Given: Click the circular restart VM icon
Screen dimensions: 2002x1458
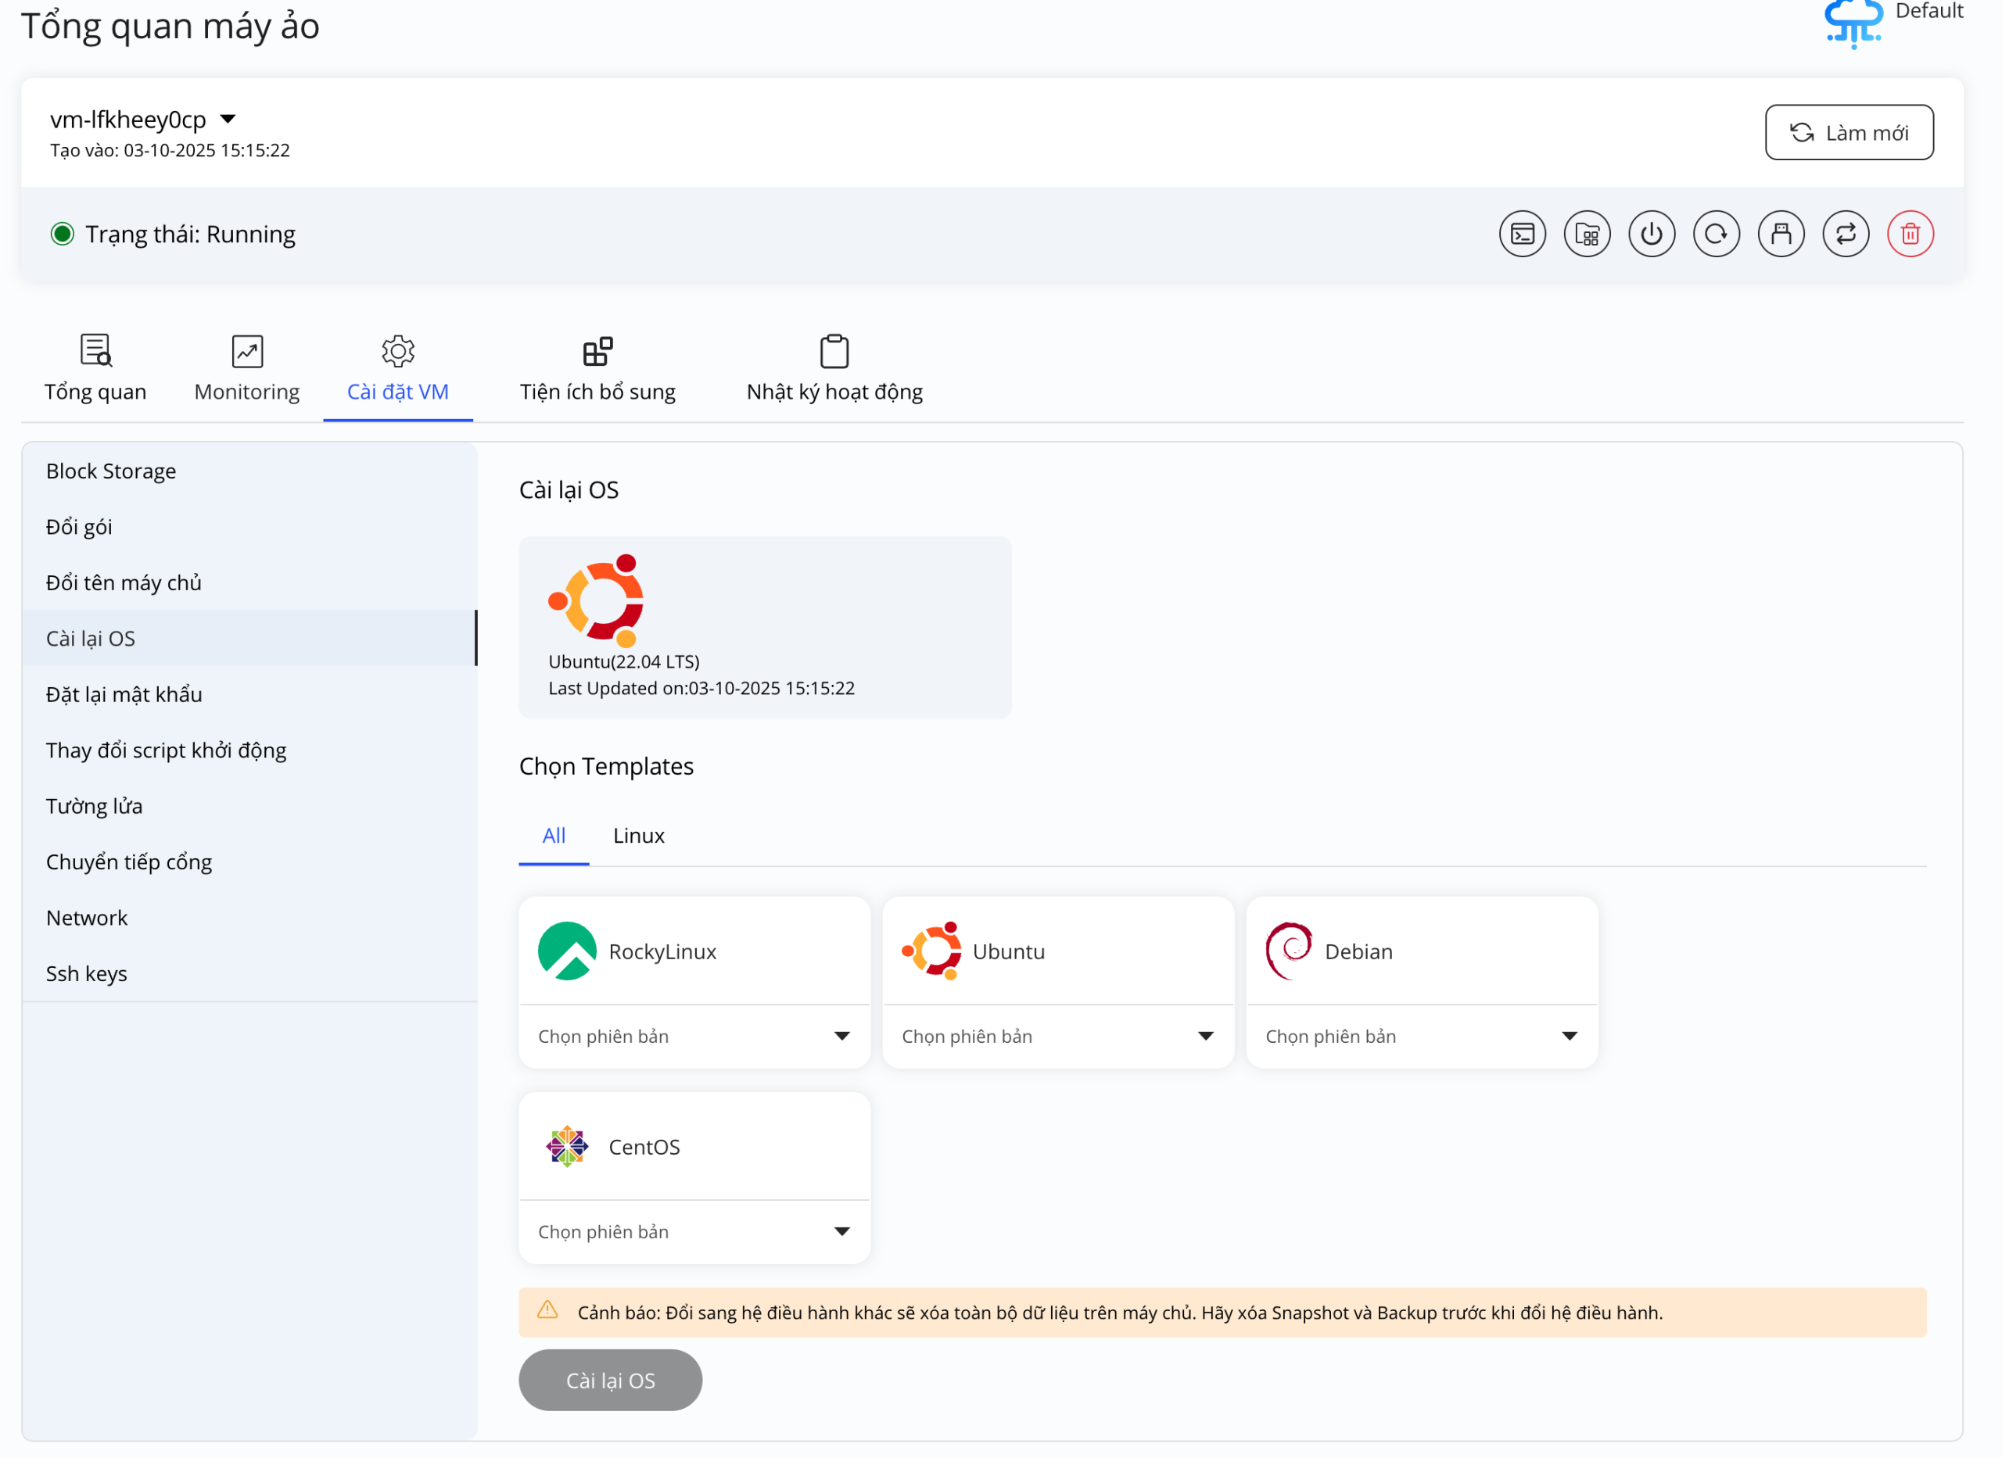Looking at the screenshot, I should [x=1716, y=234].
